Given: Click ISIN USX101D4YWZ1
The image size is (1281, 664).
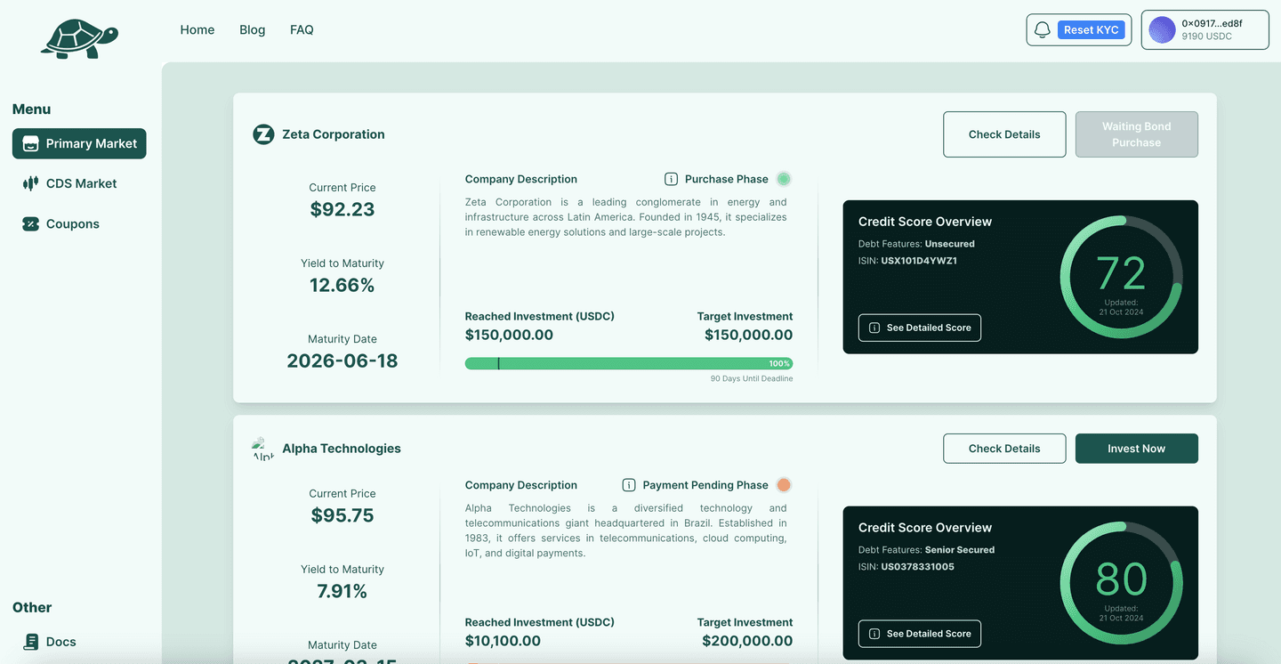Looking at the screenshot, I should click(x=919, y=261).
